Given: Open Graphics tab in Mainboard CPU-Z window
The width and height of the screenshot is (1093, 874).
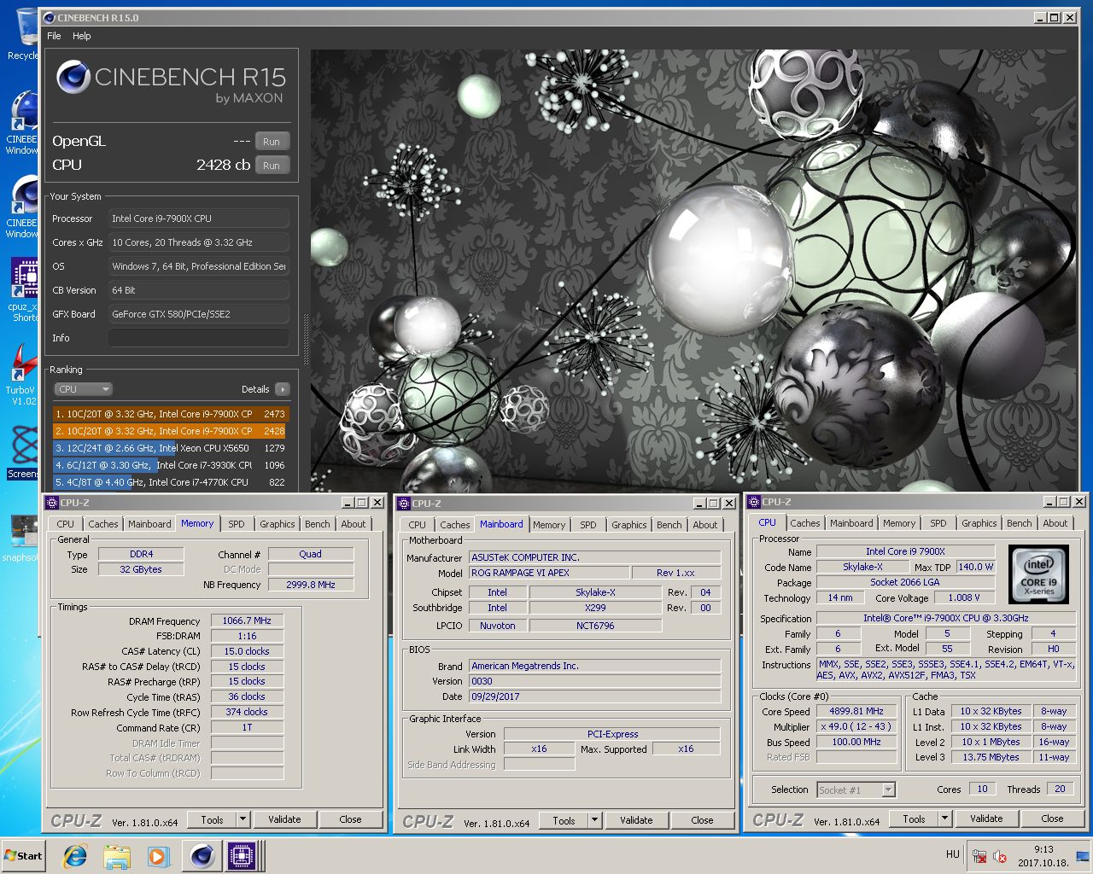Looking at the screenshot, I should [x=629, y=525].
